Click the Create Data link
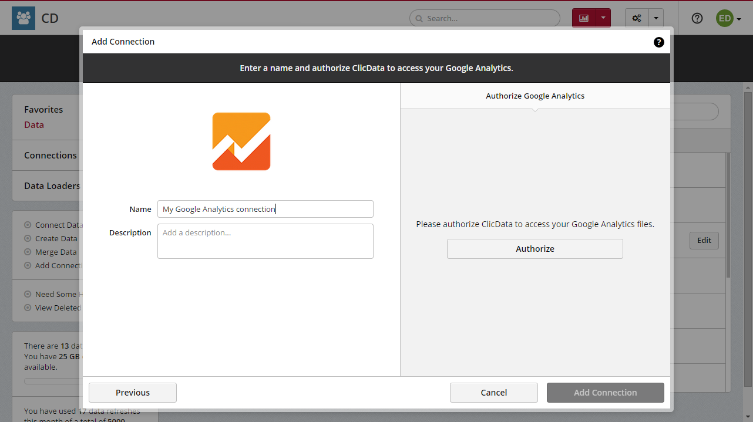 56,238
